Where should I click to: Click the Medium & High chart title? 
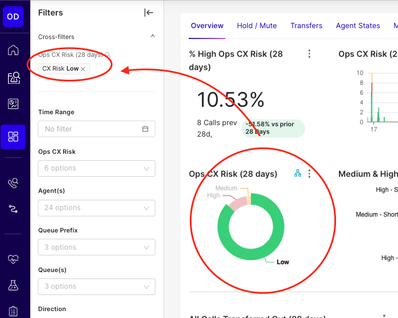[368, 174]
